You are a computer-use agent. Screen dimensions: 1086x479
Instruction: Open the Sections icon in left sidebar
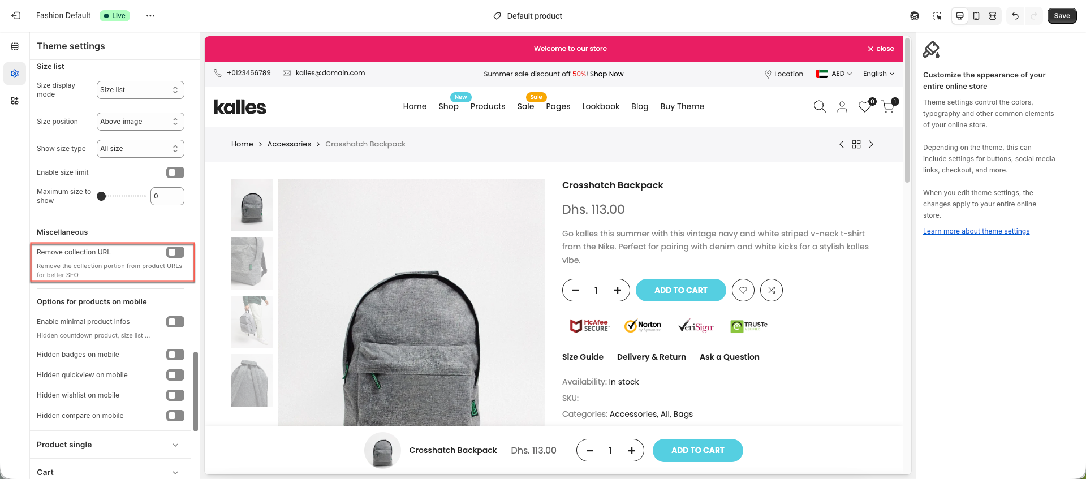point(15,46)
